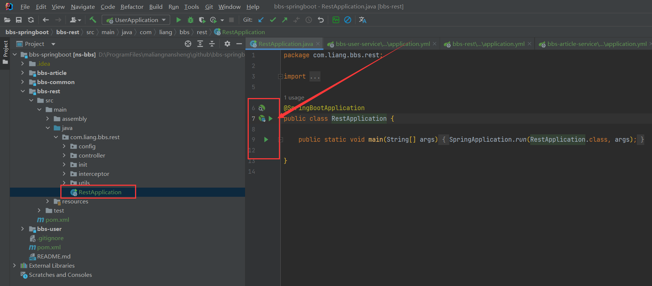652x286 pixels.
Task: Open the translate icon in the toolbar
Action: pos(362,20)
